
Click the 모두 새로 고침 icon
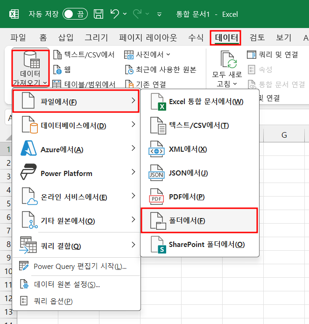point(228,60)
